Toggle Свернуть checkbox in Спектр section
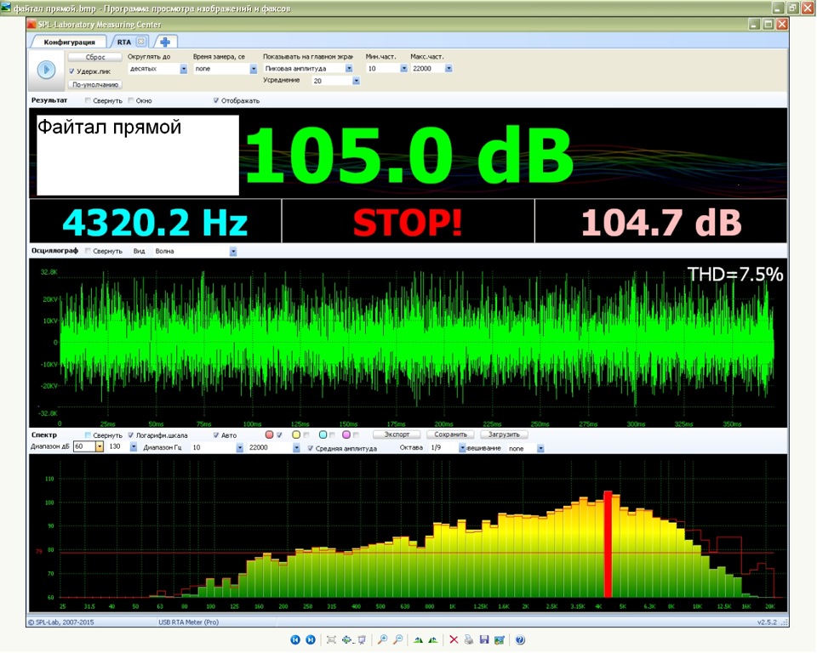This screenshot has width=817, height=653. click(x=88, y=435)
